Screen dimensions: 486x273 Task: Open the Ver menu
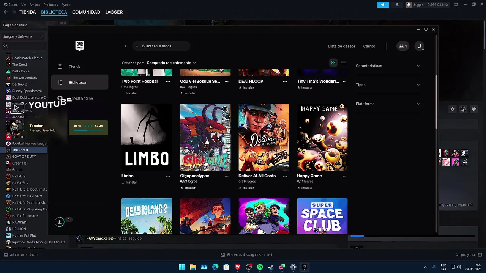pos(24,5)
